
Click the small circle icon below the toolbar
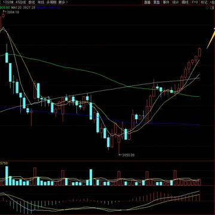207,8
